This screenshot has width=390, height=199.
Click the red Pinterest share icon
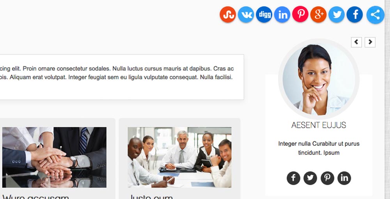[x=300, y=14]
